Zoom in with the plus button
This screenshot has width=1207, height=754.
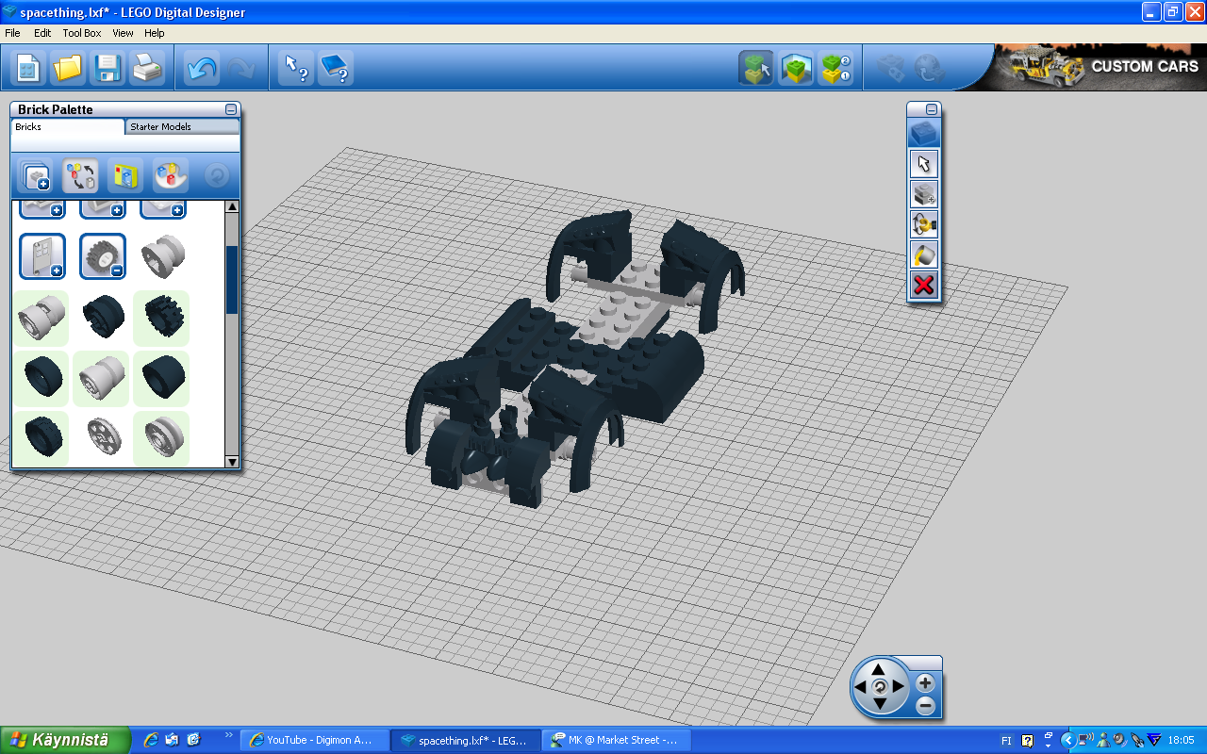(926, 682)
